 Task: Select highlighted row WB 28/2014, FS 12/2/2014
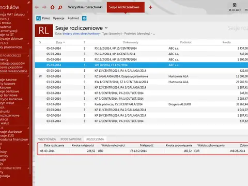pyautogui.click(x=142, y=65)
